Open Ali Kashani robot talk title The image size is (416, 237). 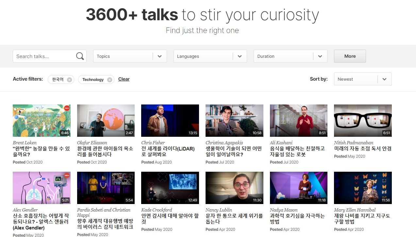pyautogui.click(x=297, y=151)
